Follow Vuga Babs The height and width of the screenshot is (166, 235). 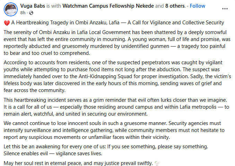click(197, 6)
